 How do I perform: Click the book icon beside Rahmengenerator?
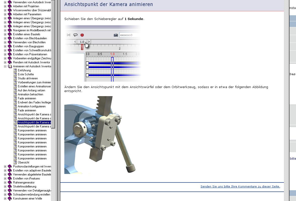pyautogui.click(x=10, y=182)
